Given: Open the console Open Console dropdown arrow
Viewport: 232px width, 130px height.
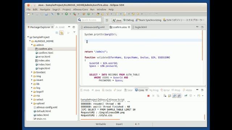Looking at the screenshot, I should [203, 96].
